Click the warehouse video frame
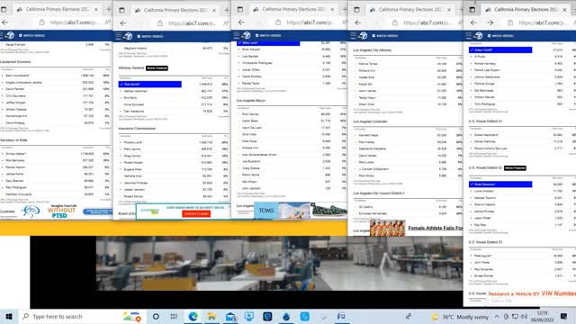The width and height of the screenshot is (576, 324). coord(279,264)
